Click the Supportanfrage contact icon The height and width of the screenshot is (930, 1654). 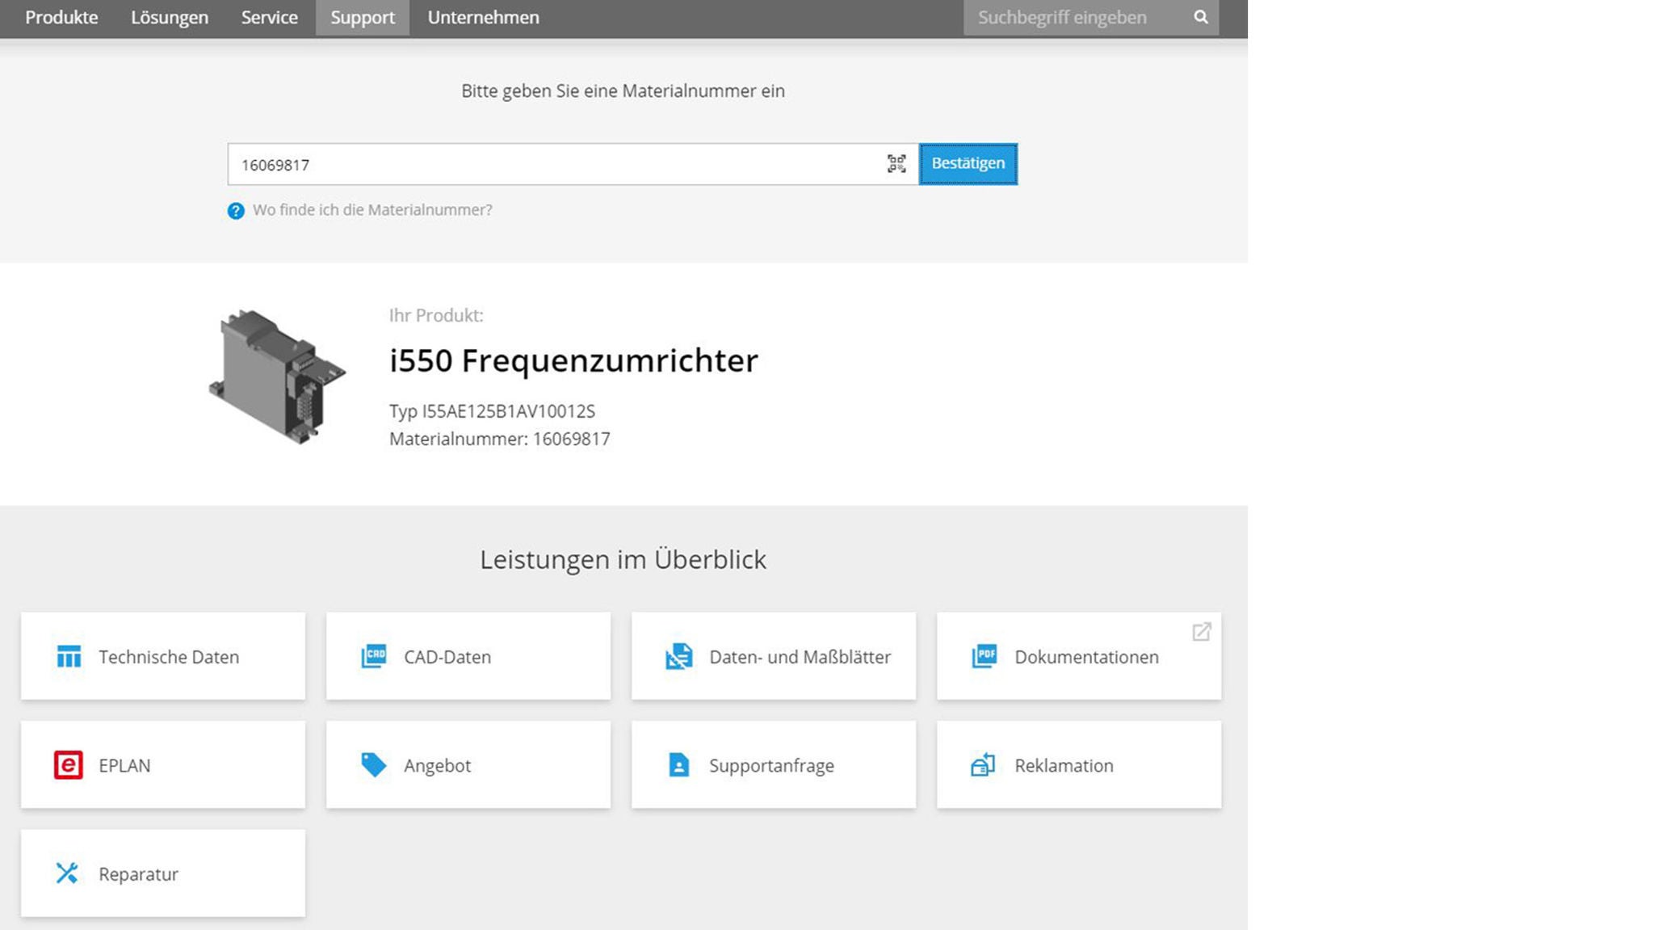pos(678,764)
